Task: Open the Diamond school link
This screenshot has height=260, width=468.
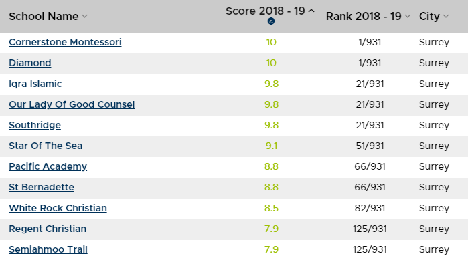Action: pyautogui.click(x=30, y=63)
